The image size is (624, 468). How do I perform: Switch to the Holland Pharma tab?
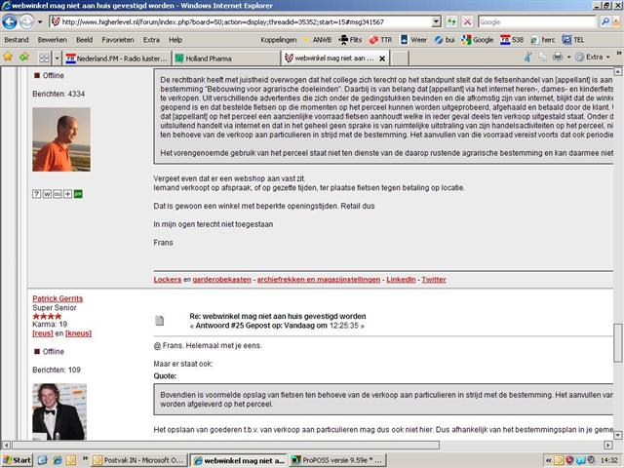point(225,58)
